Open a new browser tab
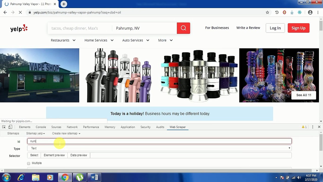This screenshot has height=182, width=323. click(x=64, y=4)
